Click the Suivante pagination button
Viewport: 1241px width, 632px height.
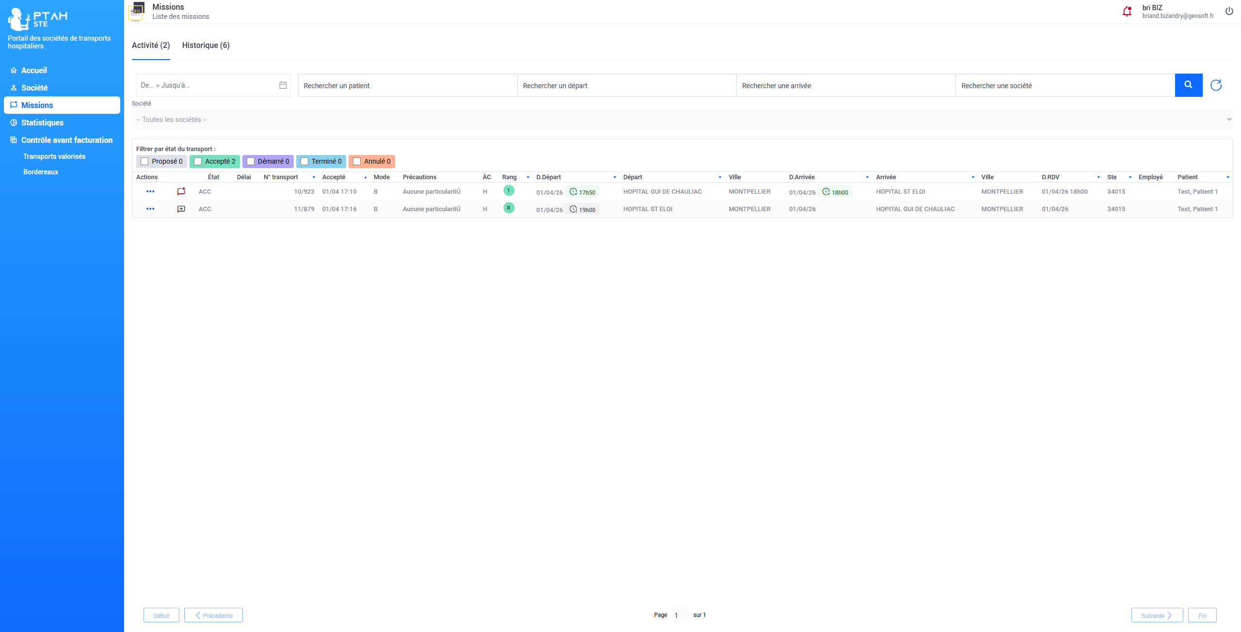(1157, 616)
